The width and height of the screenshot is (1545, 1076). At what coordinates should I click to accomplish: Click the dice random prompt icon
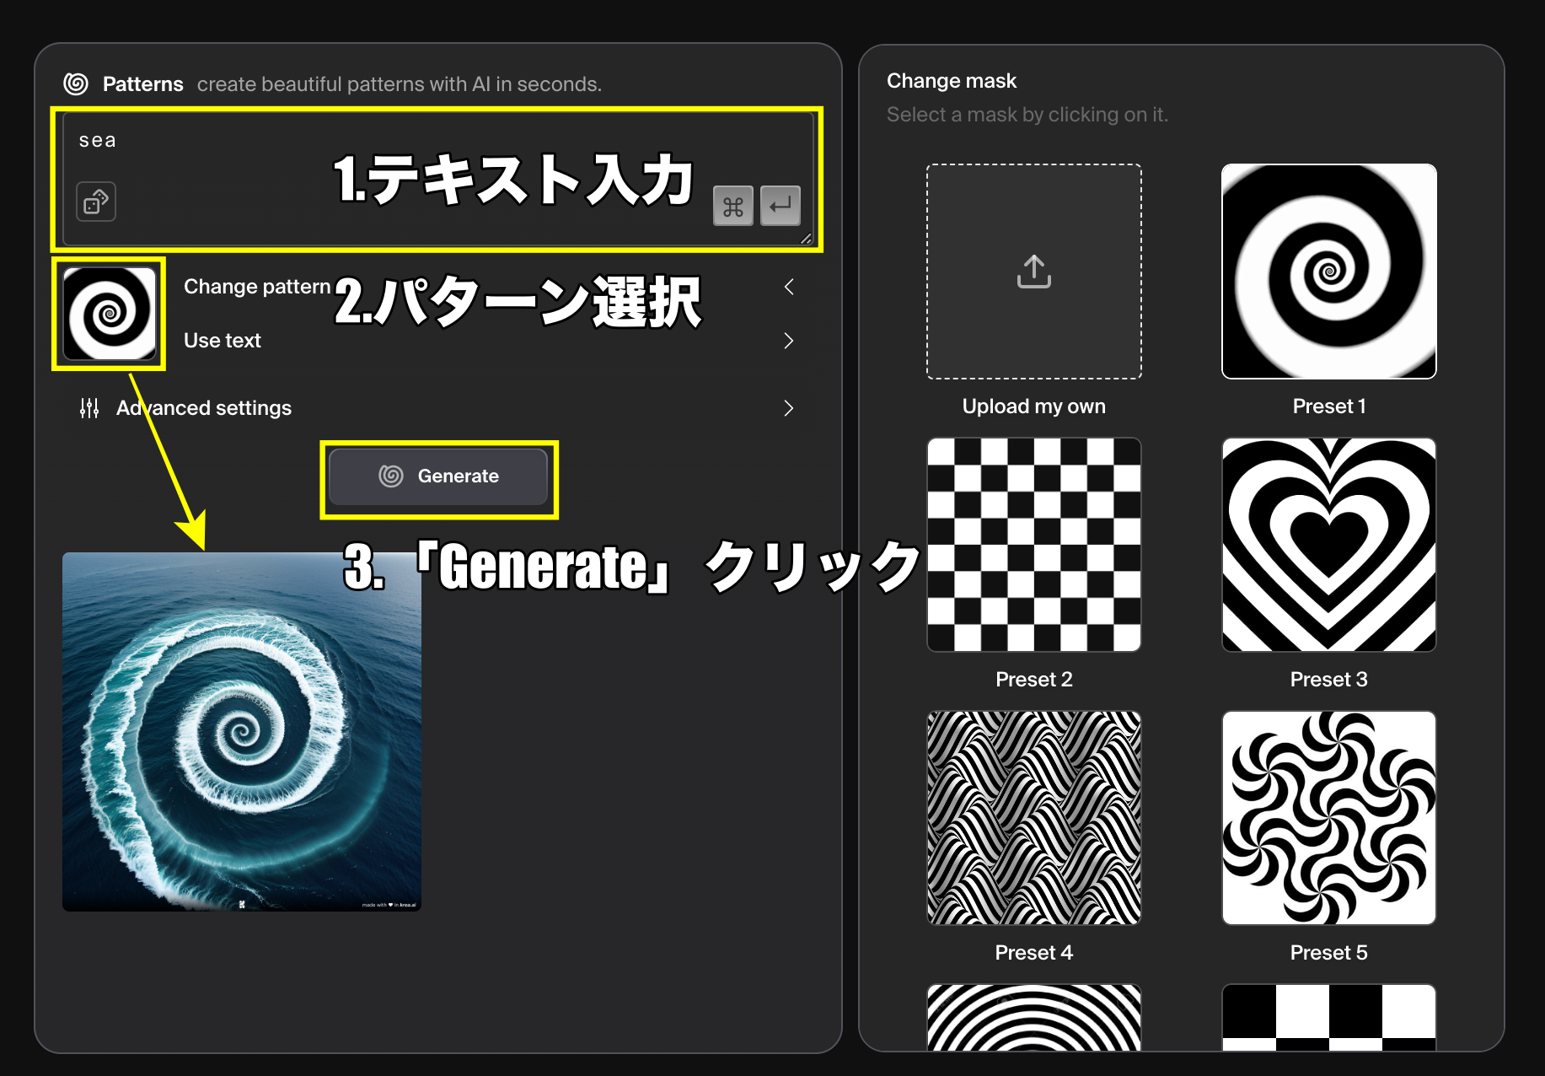96,202
